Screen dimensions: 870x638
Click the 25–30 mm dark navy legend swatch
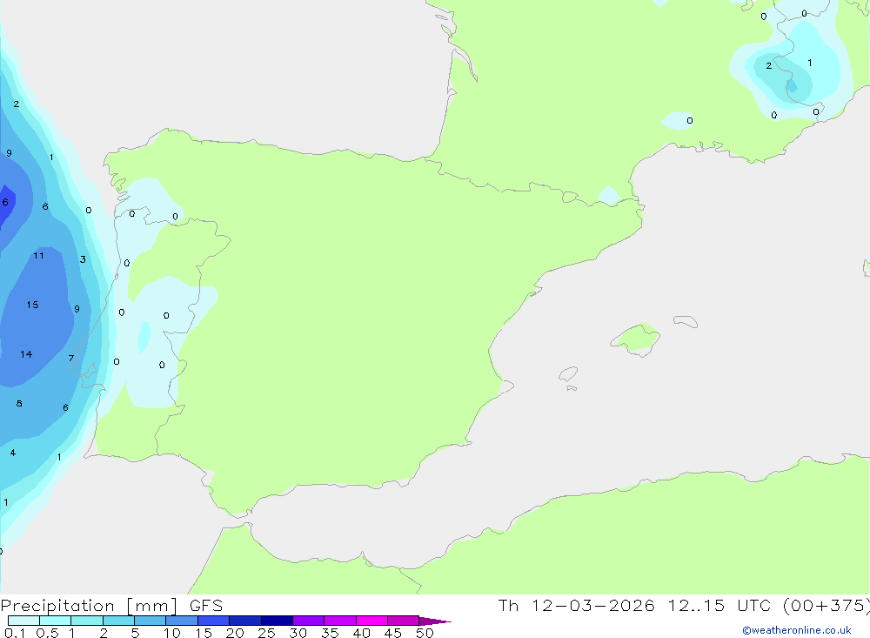(x=277, y=621)
